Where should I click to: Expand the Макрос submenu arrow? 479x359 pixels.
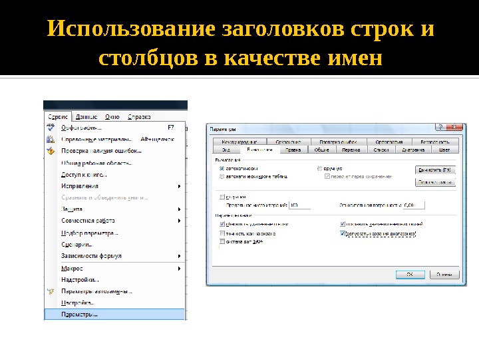(x=180, y=269)
